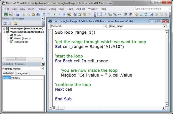
Task: Open the Standard toolbar options chevron
Action: [x=95, y=14]
